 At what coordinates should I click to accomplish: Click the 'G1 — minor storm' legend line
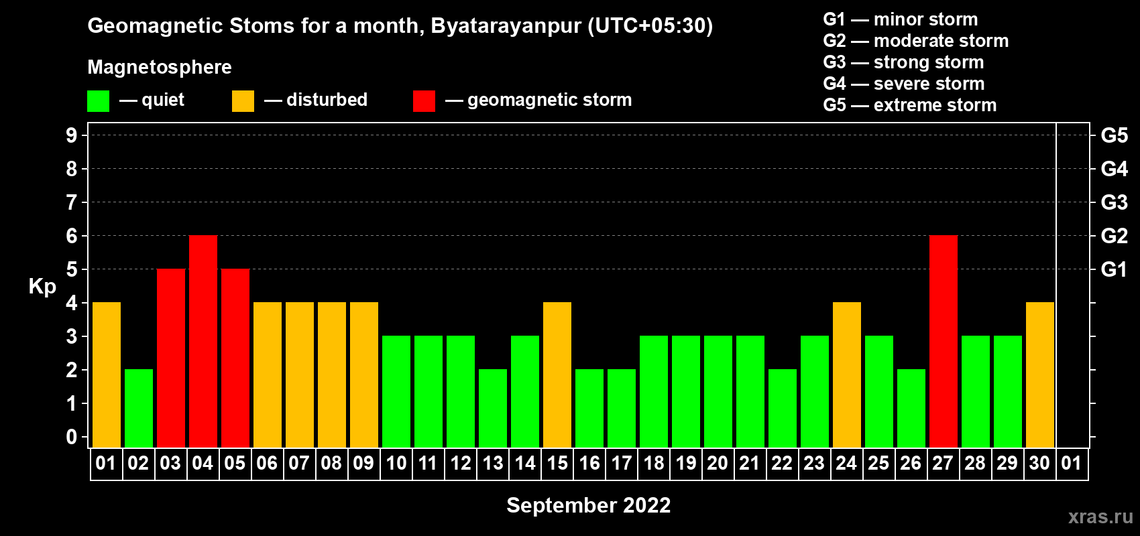(901, 19)
